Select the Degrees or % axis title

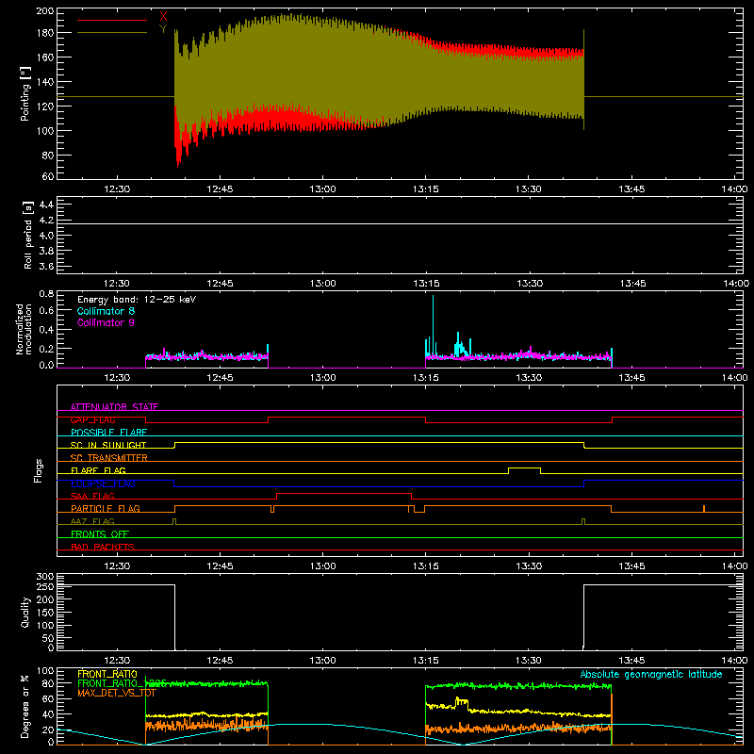point(25,707)
